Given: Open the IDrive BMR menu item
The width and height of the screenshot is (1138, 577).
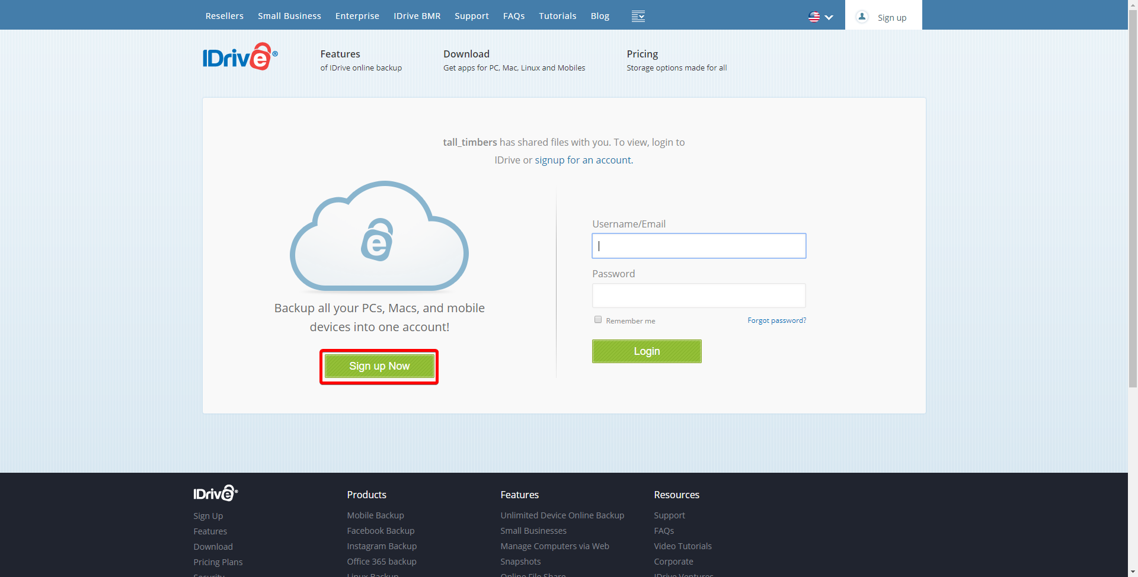Looking at the screenshot, I should (417, 16).
